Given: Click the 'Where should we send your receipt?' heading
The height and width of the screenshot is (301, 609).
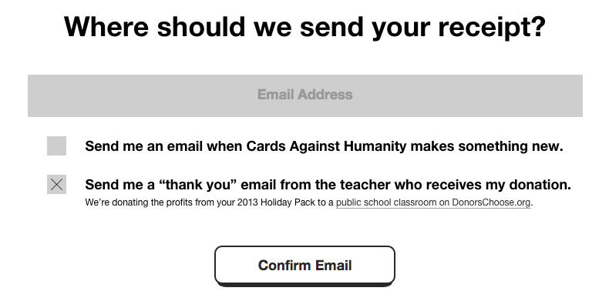Looking at the screenshot, I should [x=305, y=27].
